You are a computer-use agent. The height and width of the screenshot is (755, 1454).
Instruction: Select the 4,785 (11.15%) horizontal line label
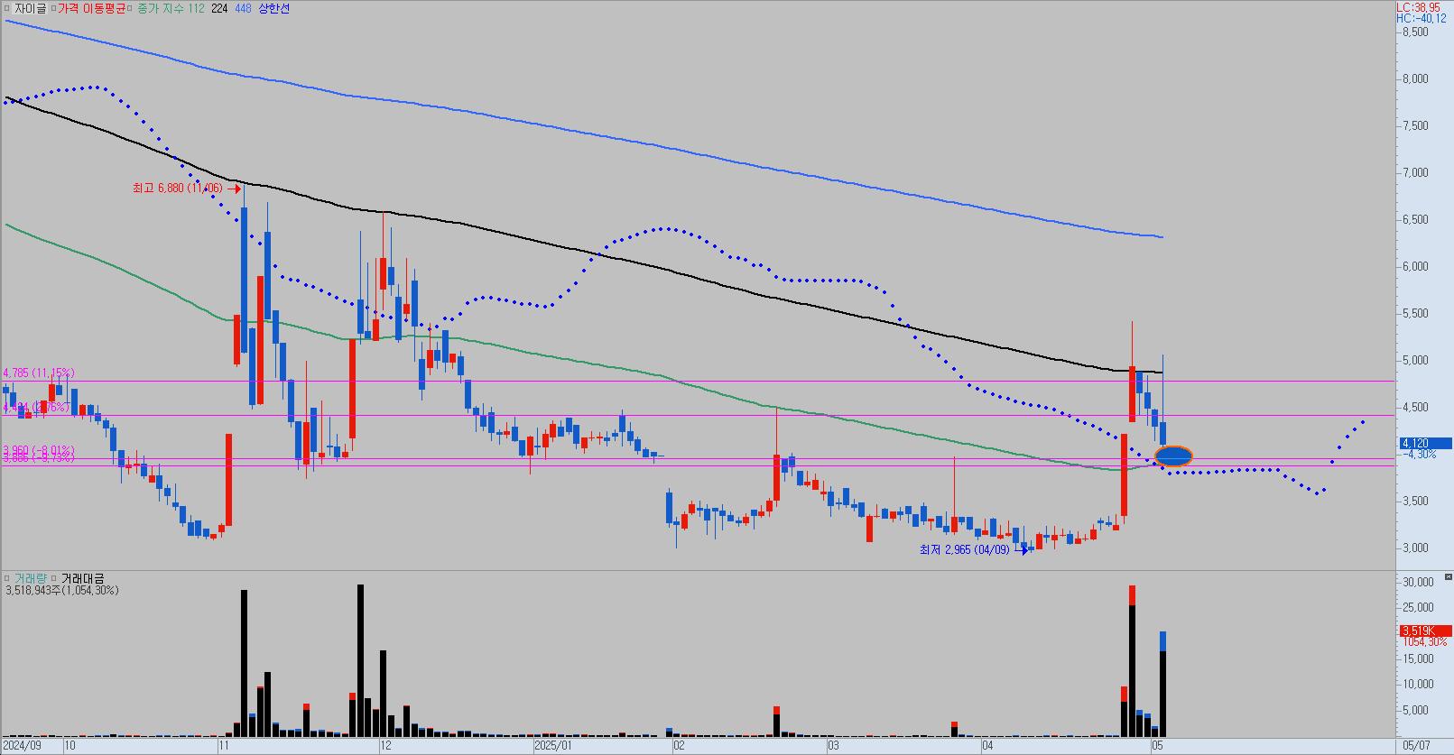pos(39,373)
